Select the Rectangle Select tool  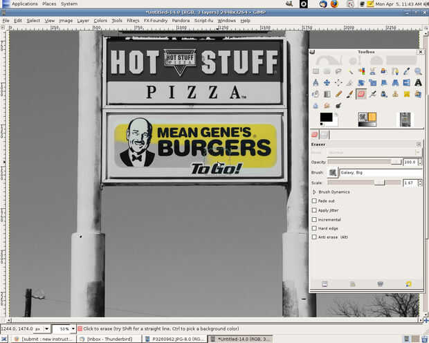[x=316, y=71]
